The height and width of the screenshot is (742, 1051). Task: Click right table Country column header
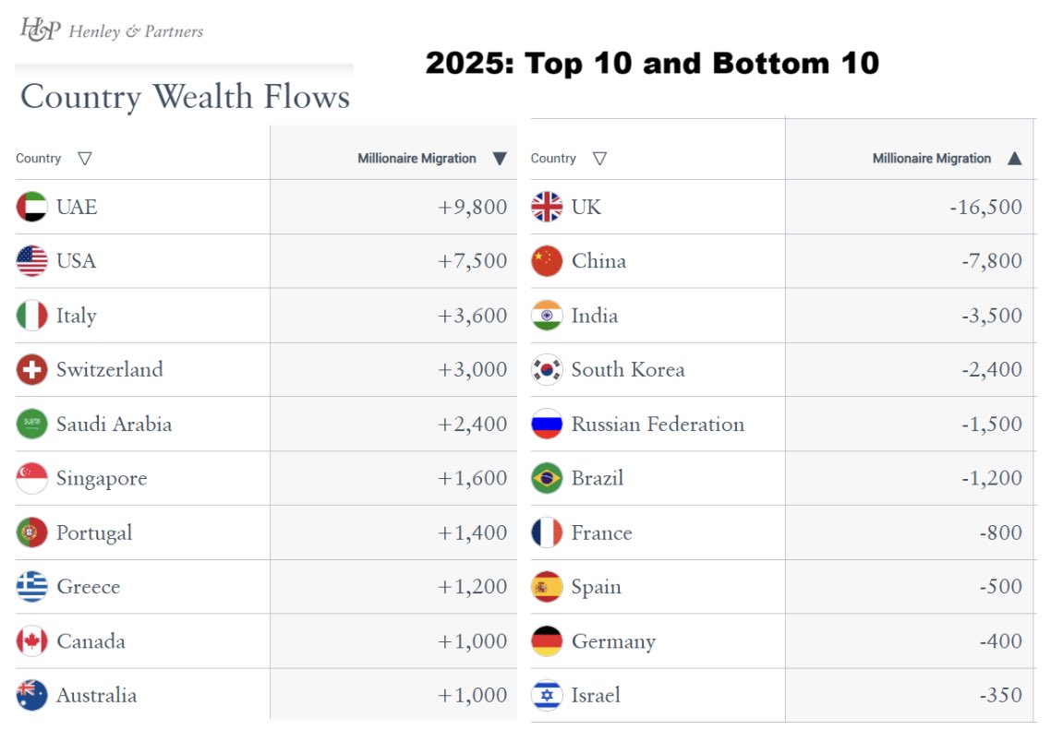(553, 159)
